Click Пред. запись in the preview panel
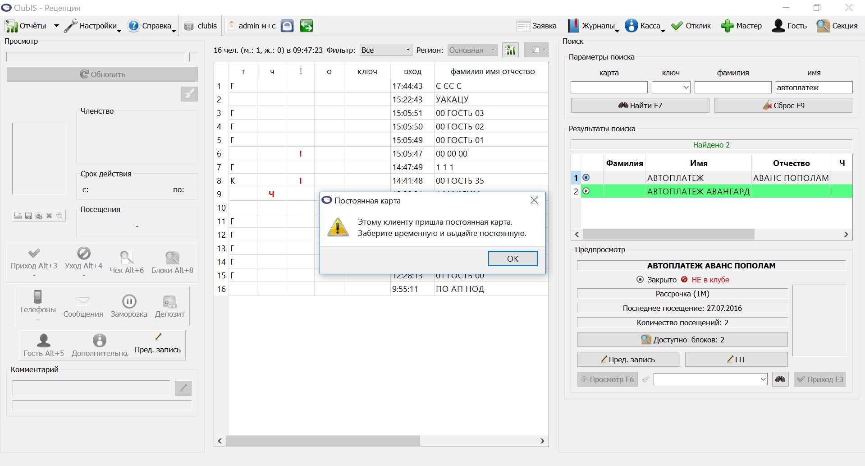The image size is (865, 466). pos(629,360)
